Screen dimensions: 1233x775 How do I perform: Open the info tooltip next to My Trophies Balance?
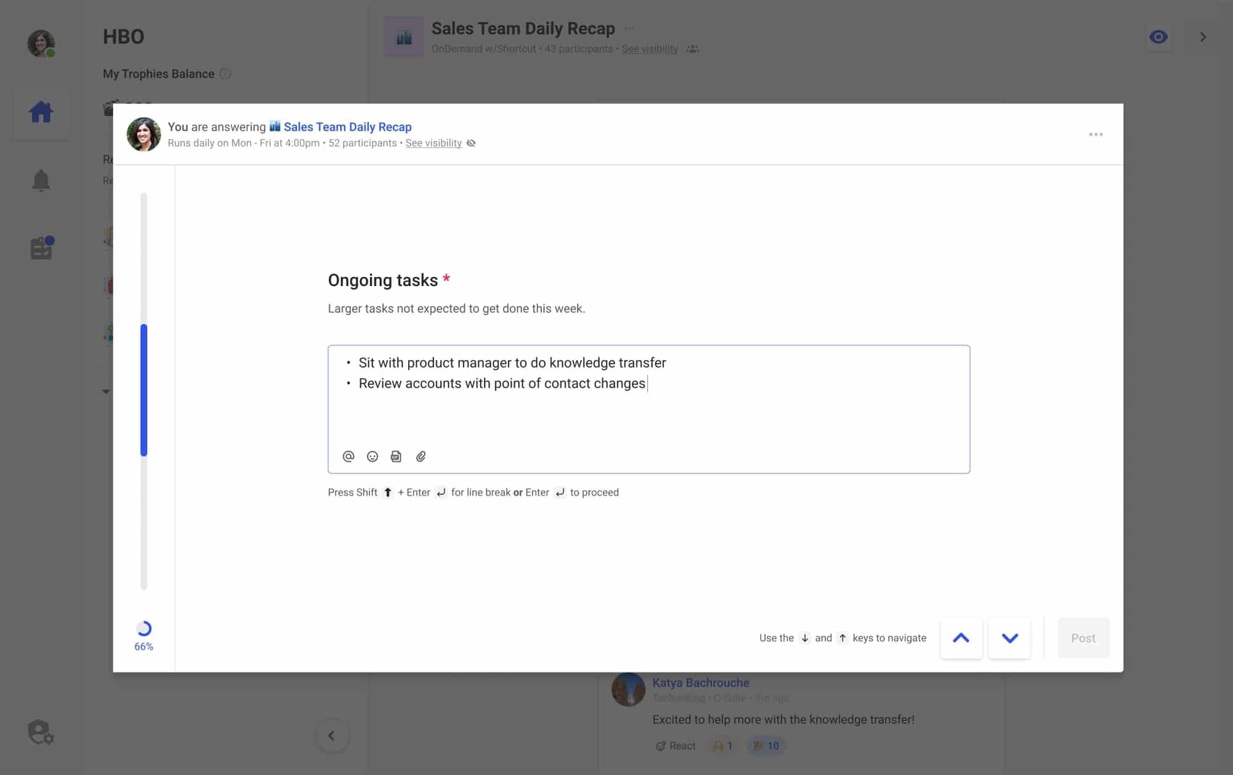click(x=225, y=73)
